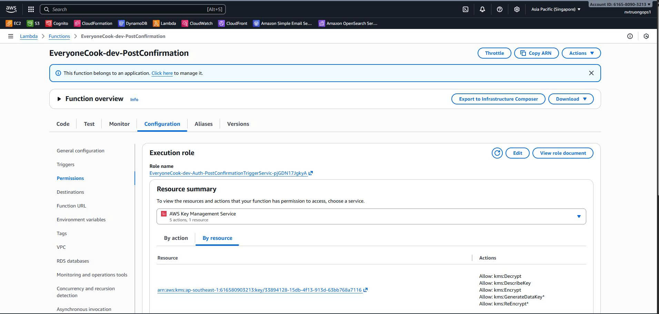Follow the Click here link in banner
This screenshot has width=659, height=314.
click(162, 73)
